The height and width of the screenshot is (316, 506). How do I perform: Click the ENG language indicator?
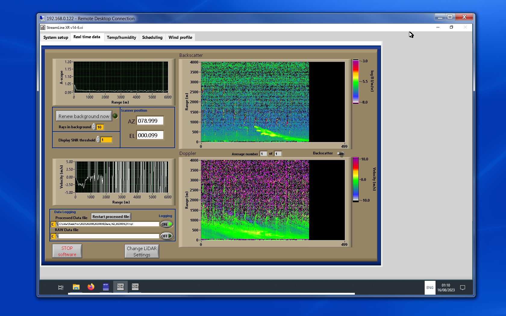[x=430, y=288]
